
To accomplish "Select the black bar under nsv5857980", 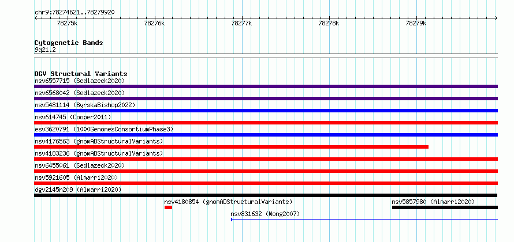I will tap(445, 207).
